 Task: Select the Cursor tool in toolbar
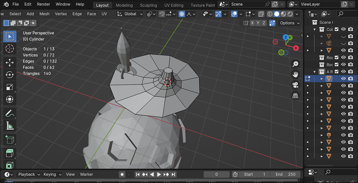[x=10, y=48]
